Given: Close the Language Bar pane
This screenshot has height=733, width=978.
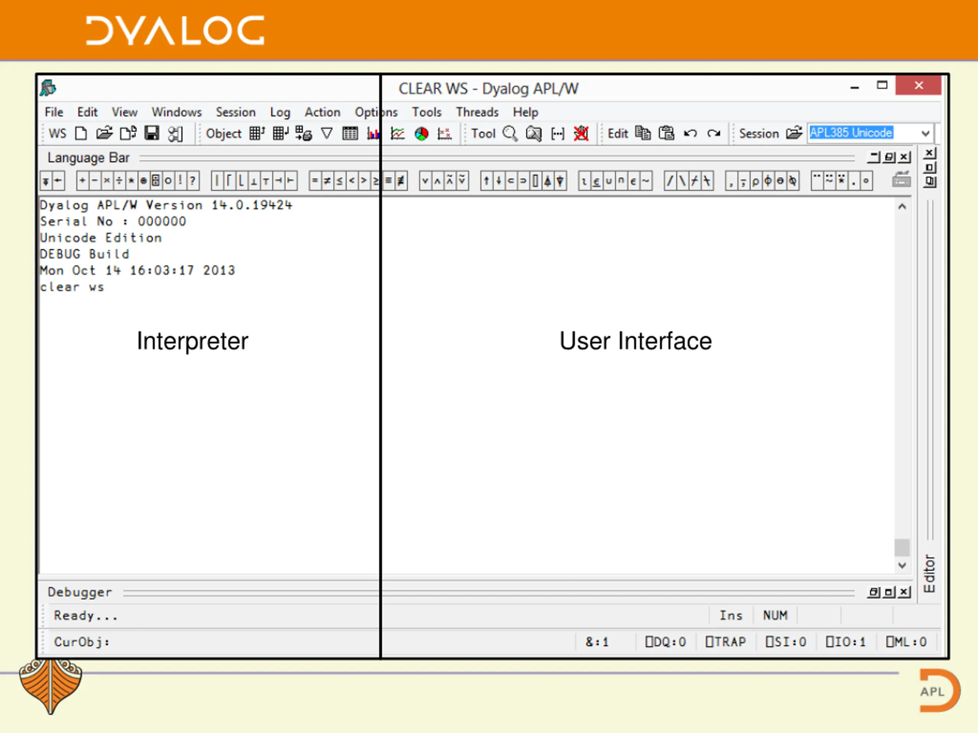Looking at the screenshot, I should (x=905, y=157).
